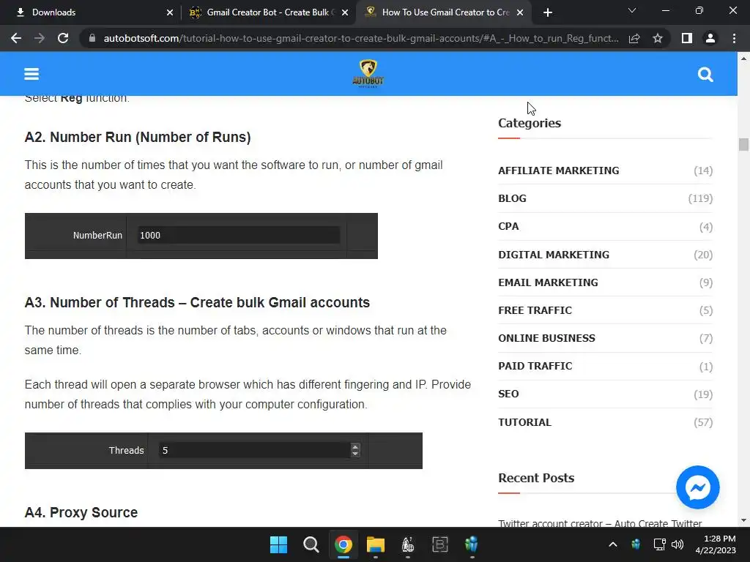
Task: Click scrollbar up arrow
Action: point(743,59)
